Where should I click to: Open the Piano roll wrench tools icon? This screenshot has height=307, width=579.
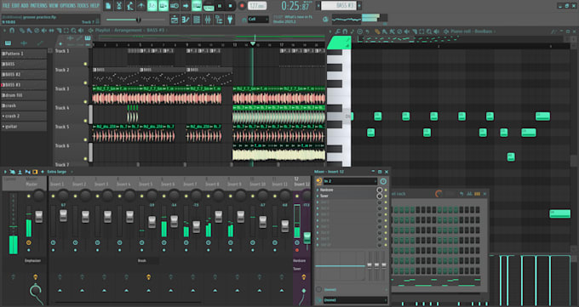click(x=337, y=31)
